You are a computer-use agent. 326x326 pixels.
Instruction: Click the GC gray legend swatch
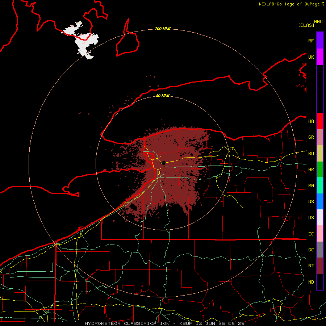[320, 250]
